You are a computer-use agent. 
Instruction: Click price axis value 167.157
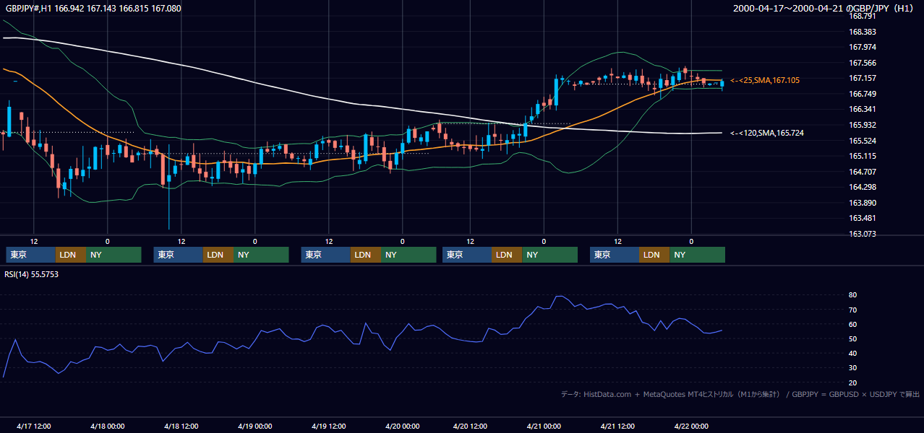click(x=862, y=78)
